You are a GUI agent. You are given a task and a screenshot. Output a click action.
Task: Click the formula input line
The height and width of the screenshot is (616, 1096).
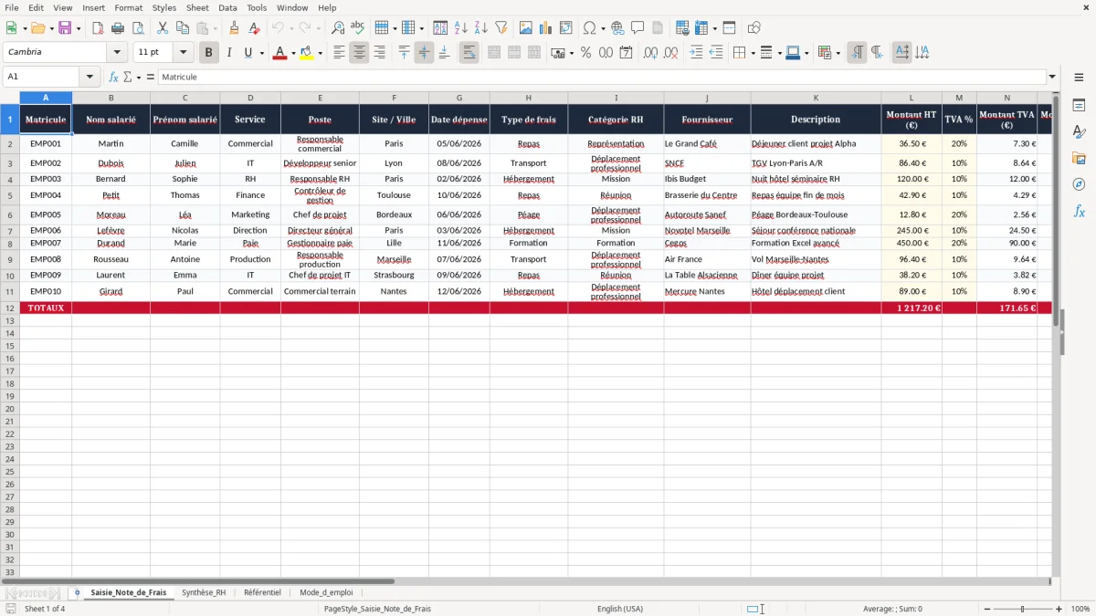pos(601,77)
